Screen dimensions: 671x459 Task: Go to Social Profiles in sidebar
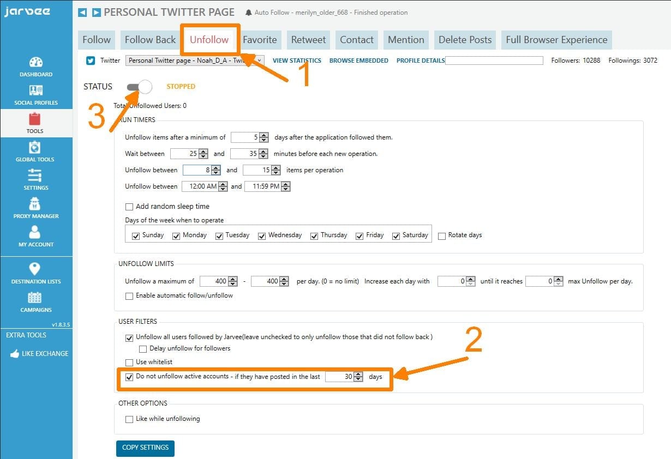(x=36, y=95)
